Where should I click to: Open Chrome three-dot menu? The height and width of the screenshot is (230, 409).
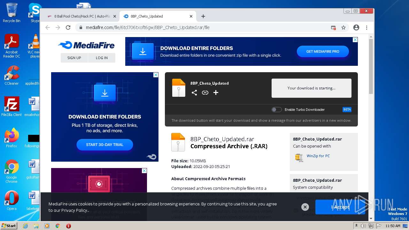pyautogui.click(x=367, y=27)
